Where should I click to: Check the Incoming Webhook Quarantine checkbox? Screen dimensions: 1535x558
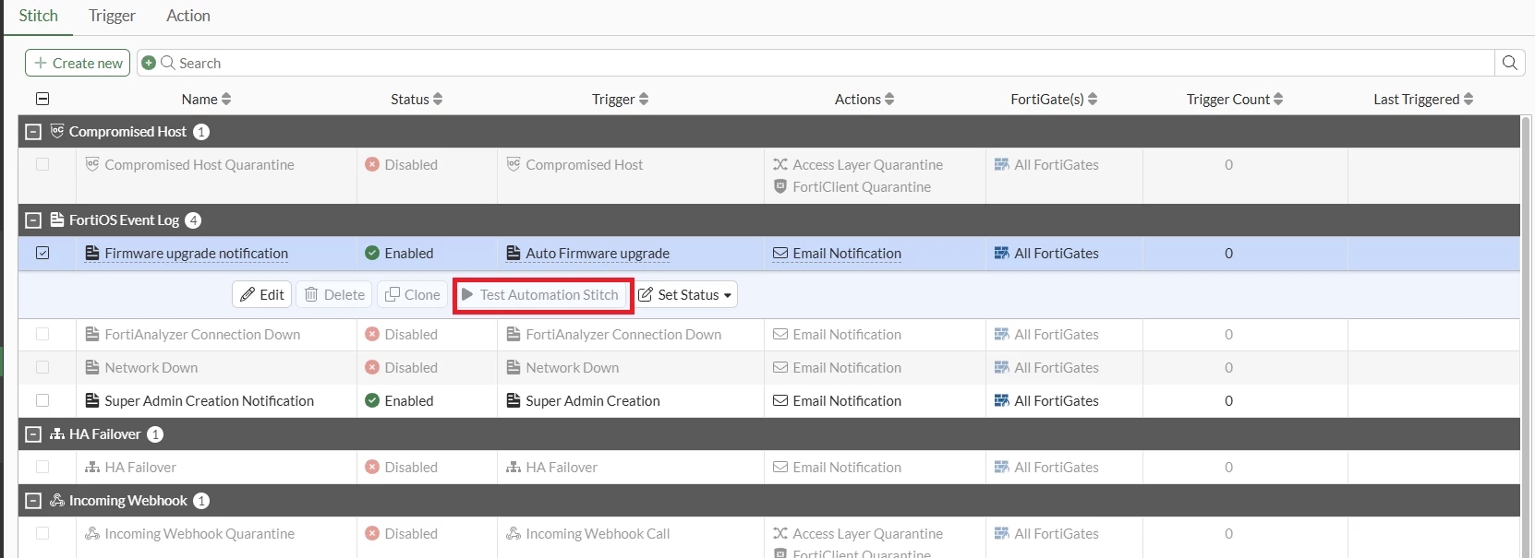pyautogui.click(x=42, y=533)
